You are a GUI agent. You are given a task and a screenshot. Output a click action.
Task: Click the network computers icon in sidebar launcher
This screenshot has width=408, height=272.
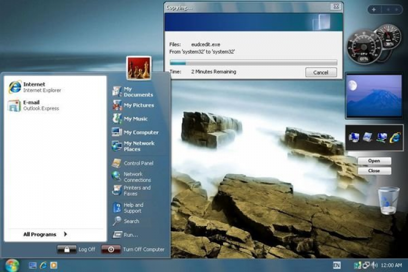(381, 138)
